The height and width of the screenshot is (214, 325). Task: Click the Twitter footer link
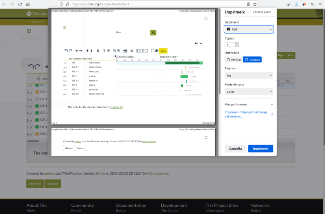pos(256,210)
